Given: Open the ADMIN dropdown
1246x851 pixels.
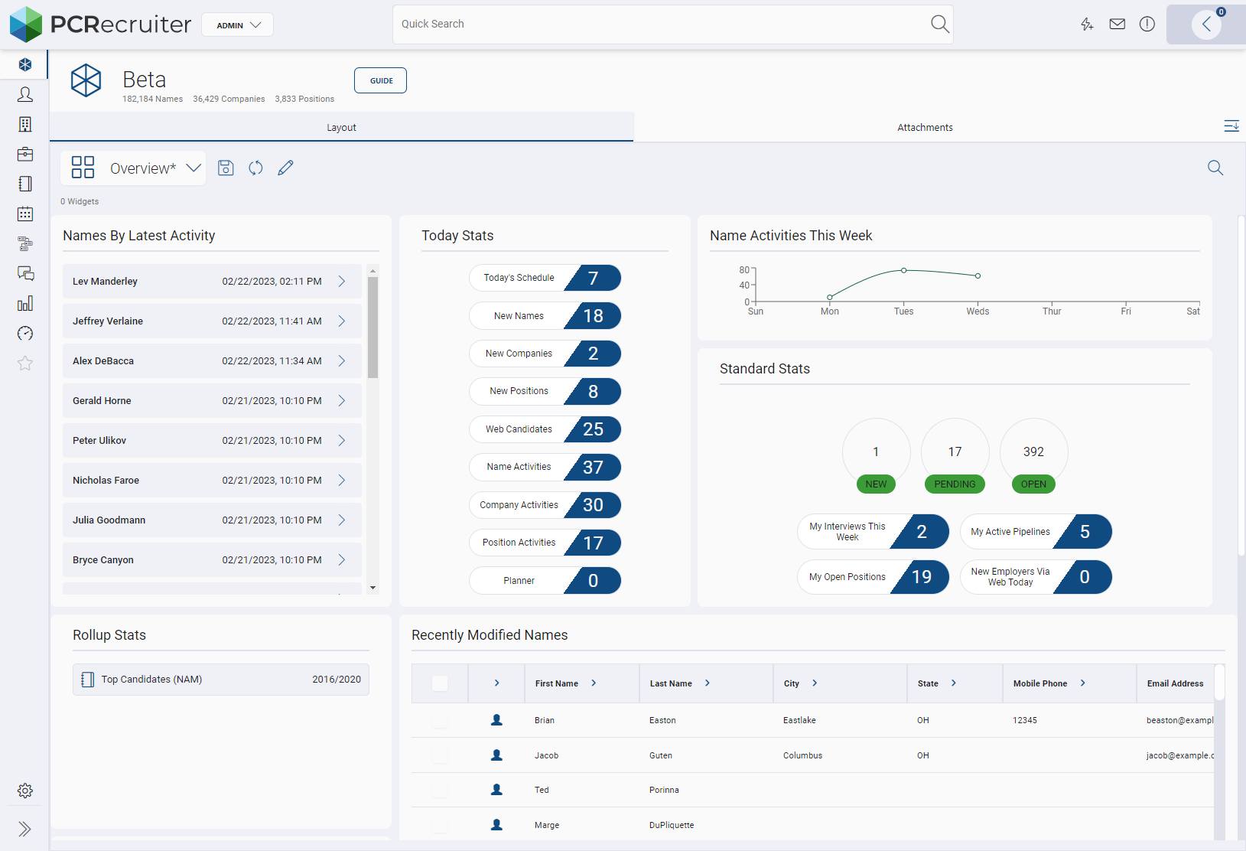Looking at the screenshot, I should tap(238, 25).
